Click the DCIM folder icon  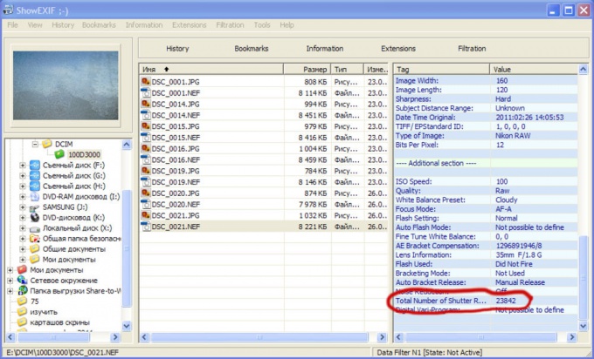46,144
